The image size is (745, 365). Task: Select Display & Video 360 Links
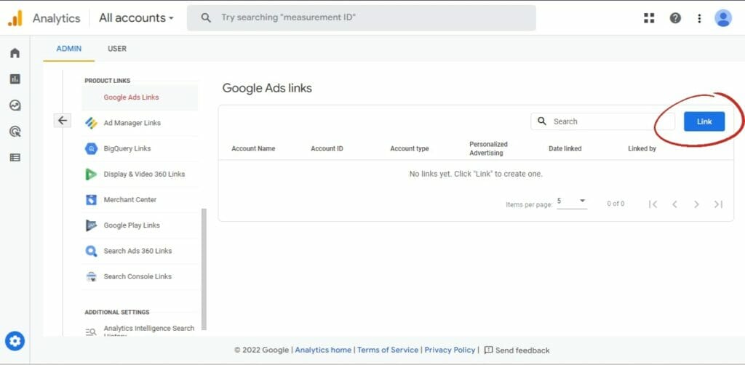coord(140,175)
